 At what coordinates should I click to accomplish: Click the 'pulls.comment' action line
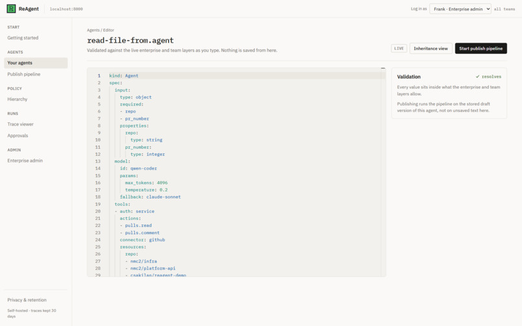click(140, 233)
